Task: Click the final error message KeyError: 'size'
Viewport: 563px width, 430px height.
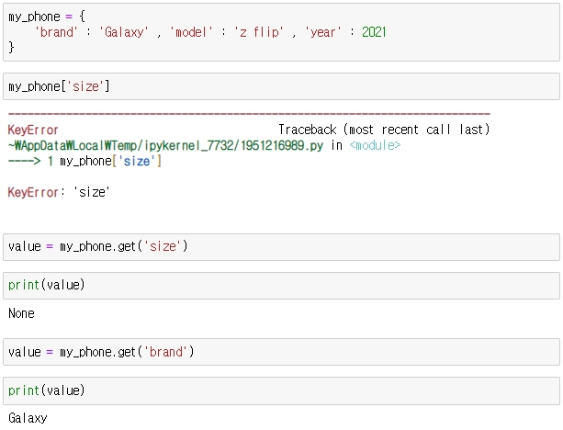Action: click(x=59, y=192)
